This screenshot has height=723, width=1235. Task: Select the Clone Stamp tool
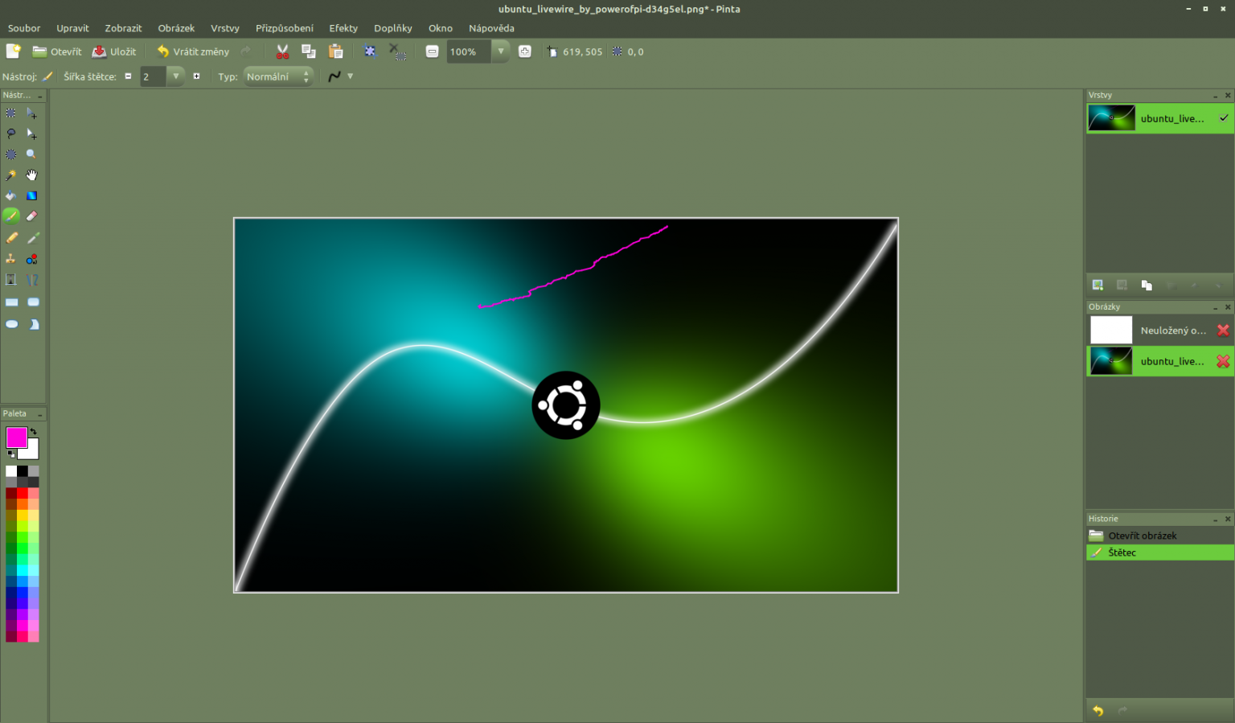point(11,258)
